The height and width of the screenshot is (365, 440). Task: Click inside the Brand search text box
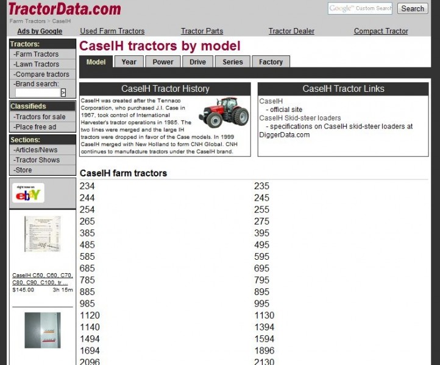coord(37,93)
